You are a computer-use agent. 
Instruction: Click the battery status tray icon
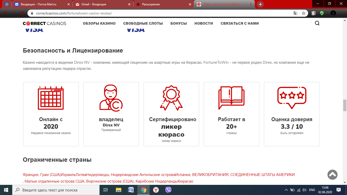coord(292,190)
